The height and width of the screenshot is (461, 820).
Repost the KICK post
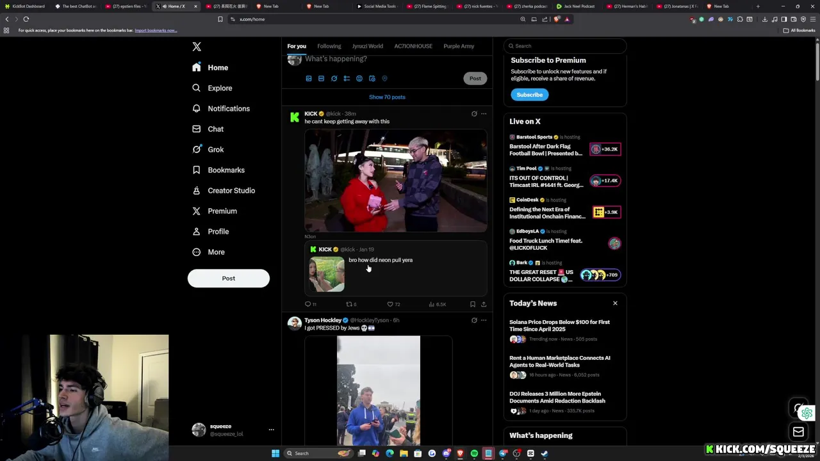[351, 304]
